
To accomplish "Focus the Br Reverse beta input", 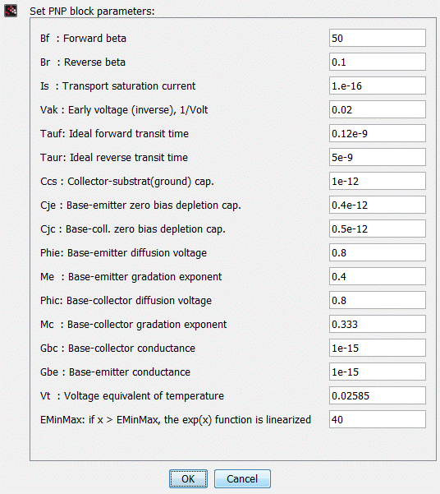I will pyautogui.click(x=378, y=62).
